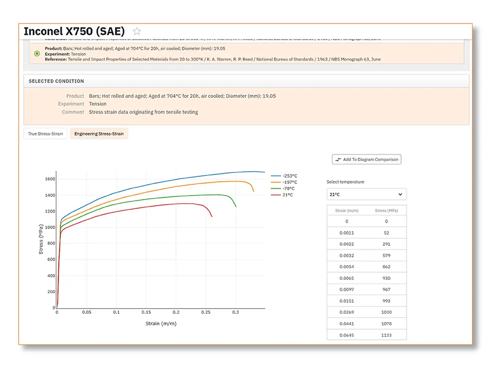Select the hot rolled and aged bars radio button
491x368 pixels.
37,54
